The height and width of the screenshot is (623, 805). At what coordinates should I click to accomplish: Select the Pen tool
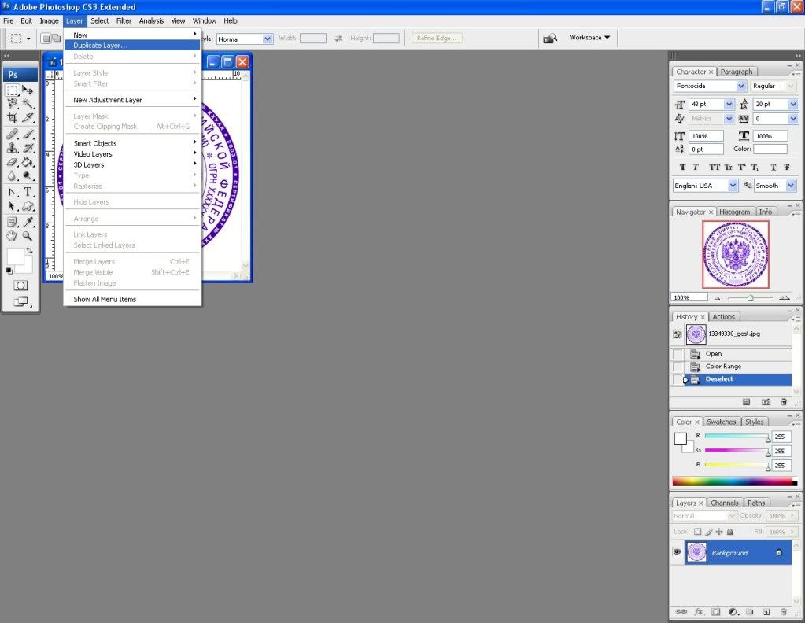point(13,193)
